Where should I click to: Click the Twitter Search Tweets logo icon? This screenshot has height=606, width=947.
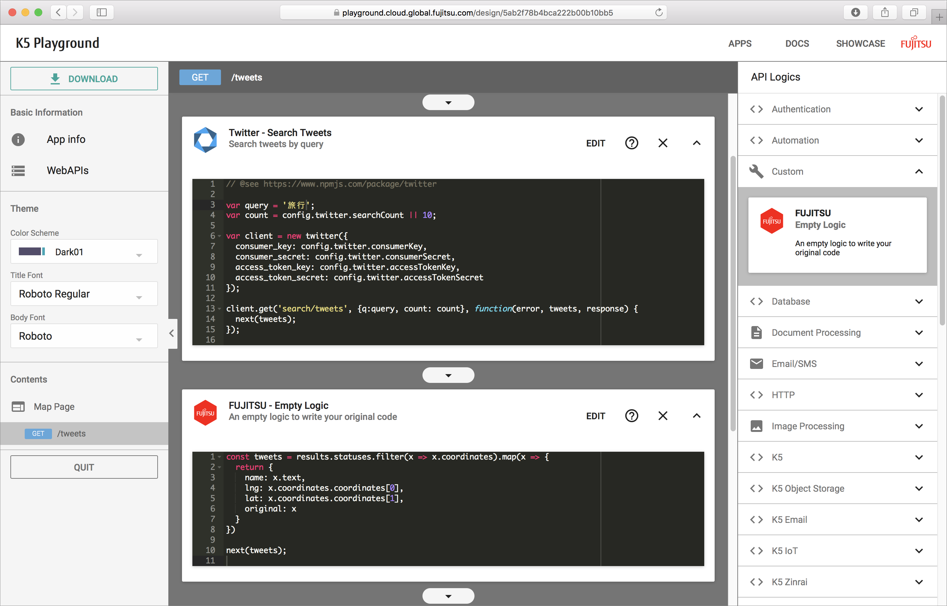click(205, 140)
